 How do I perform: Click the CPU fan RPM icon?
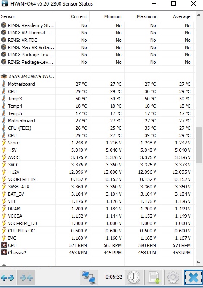4,245
